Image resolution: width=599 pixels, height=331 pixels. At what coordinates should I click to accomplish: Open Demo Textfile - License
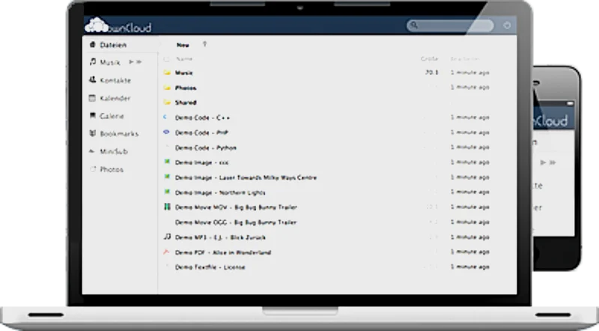coord(210,267)
